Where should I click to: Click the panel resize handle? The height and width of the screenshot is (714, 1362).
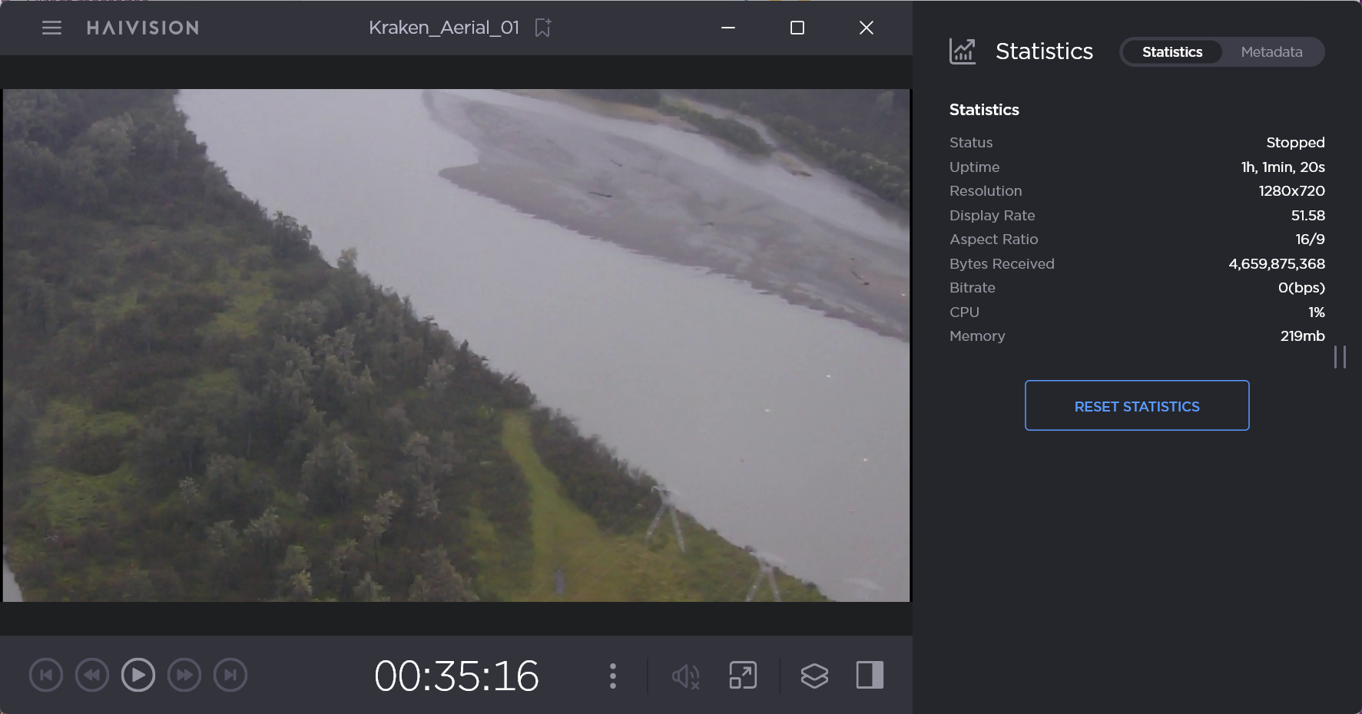tap(1340, 357)
